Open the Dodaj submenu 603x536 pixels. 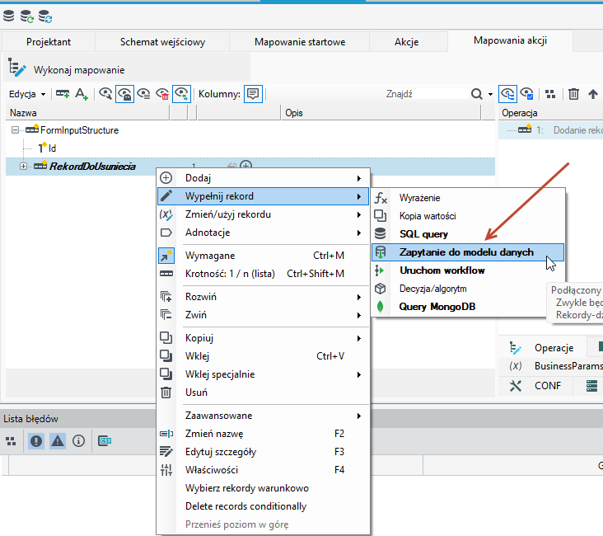coord(263,178)
